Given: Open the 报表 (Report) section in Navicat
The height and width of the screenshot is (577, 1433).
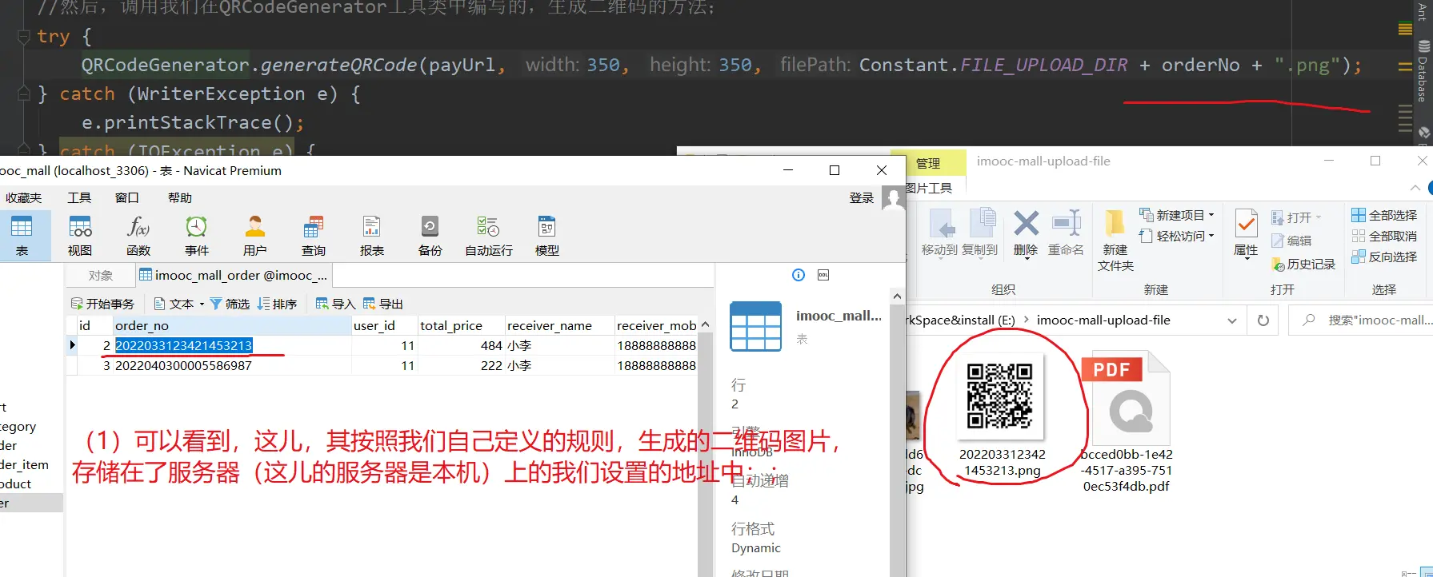Looking at the screenshot, I should [372, 236].
